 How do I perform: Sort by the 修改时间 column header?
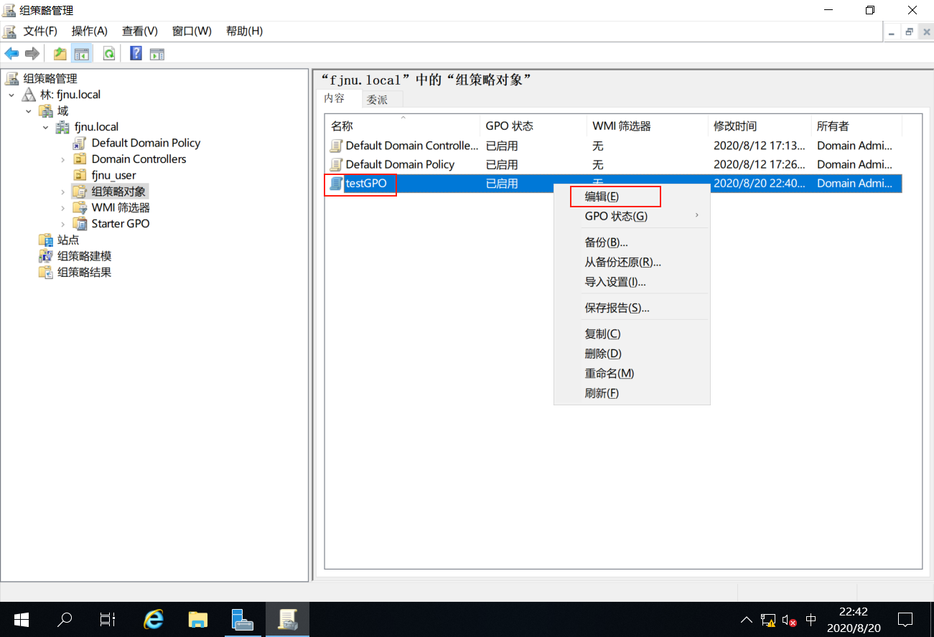click(x=760, y=126)
